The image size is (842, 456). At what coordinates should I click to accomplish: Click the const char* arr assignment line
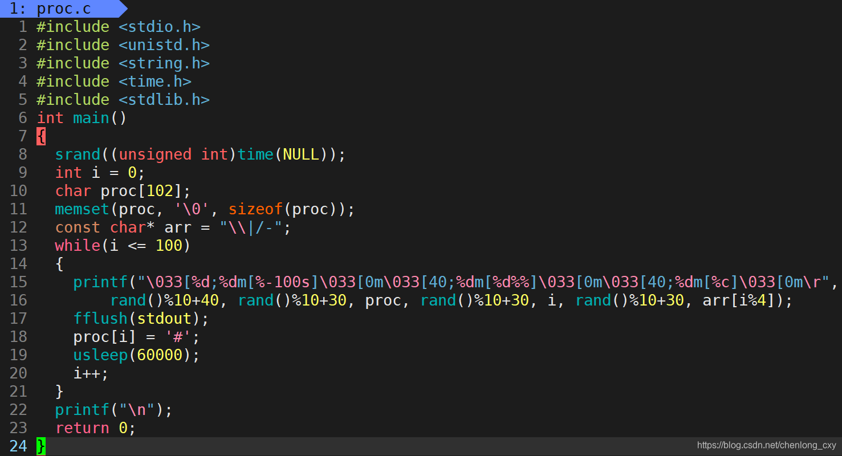point(173,227)
